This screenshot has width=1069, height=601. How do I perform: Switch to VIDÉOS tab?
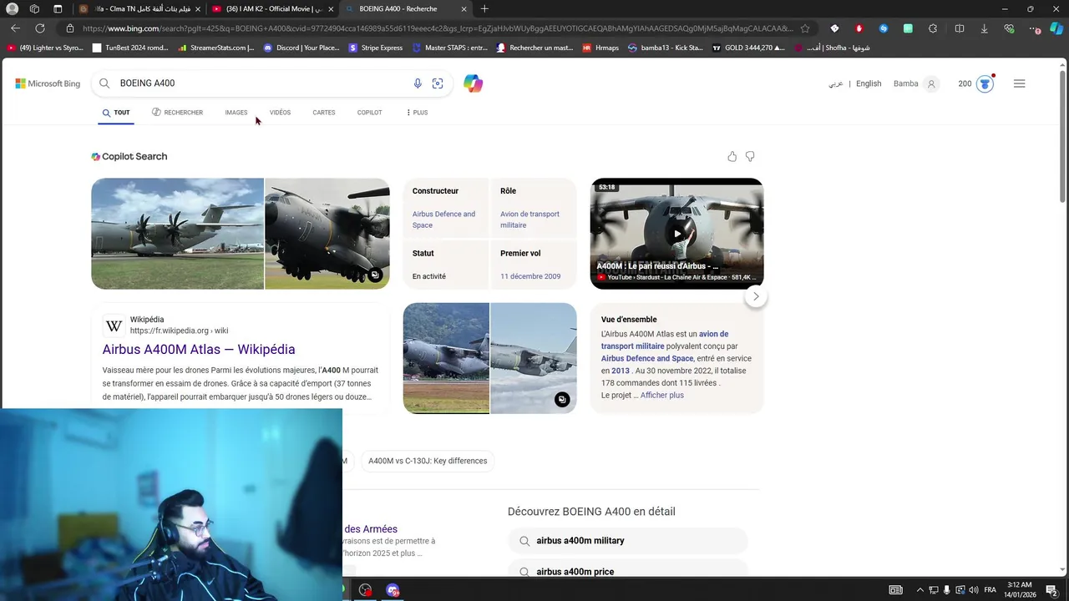point(280,113)
